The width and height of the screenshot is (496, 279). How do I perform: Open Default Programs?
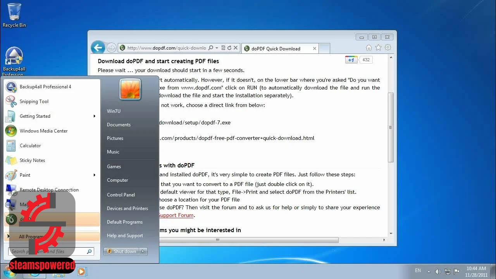(125, 222)
